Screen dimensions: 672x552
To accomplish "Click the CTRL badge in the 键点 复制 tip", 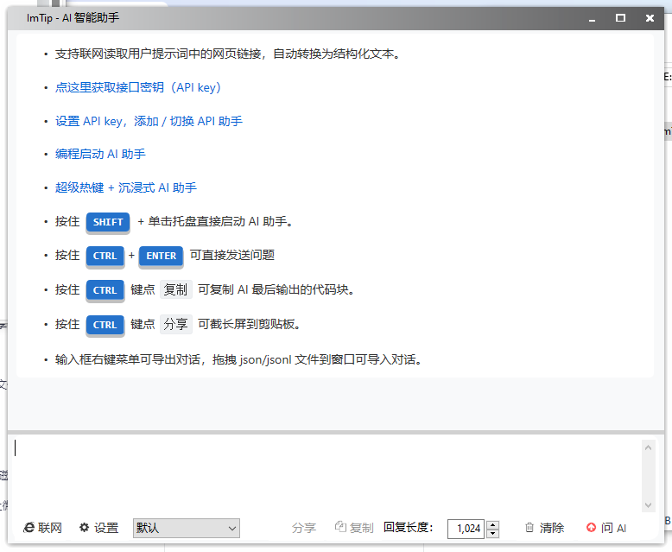I will (105, 290).
